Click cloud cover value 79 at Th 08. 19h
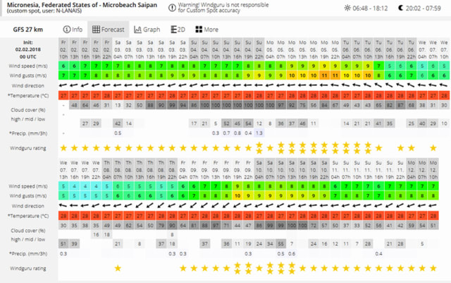Image resolution: width=451 pixels, height=283 pixels. click(x=161, y=225)
